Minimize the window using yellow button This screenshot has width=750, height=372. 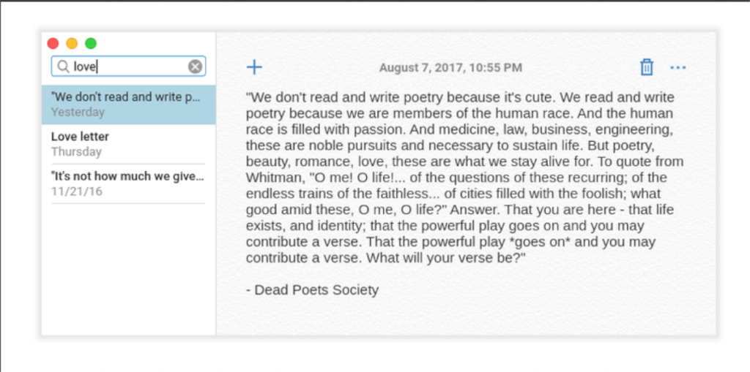coord(72,43)
